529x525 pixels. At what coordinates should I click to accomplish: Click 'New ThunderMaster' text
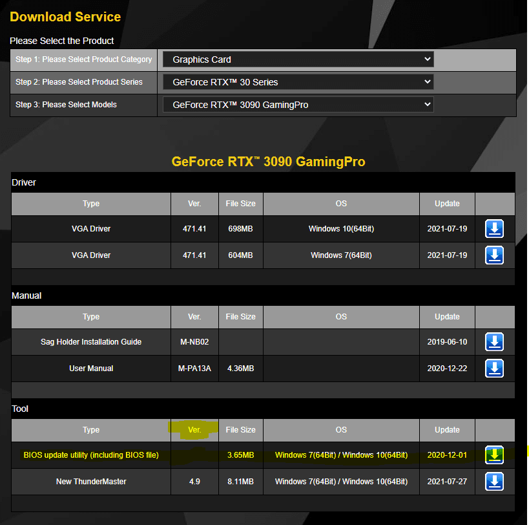pyautogui.click(x=91, y=482)
